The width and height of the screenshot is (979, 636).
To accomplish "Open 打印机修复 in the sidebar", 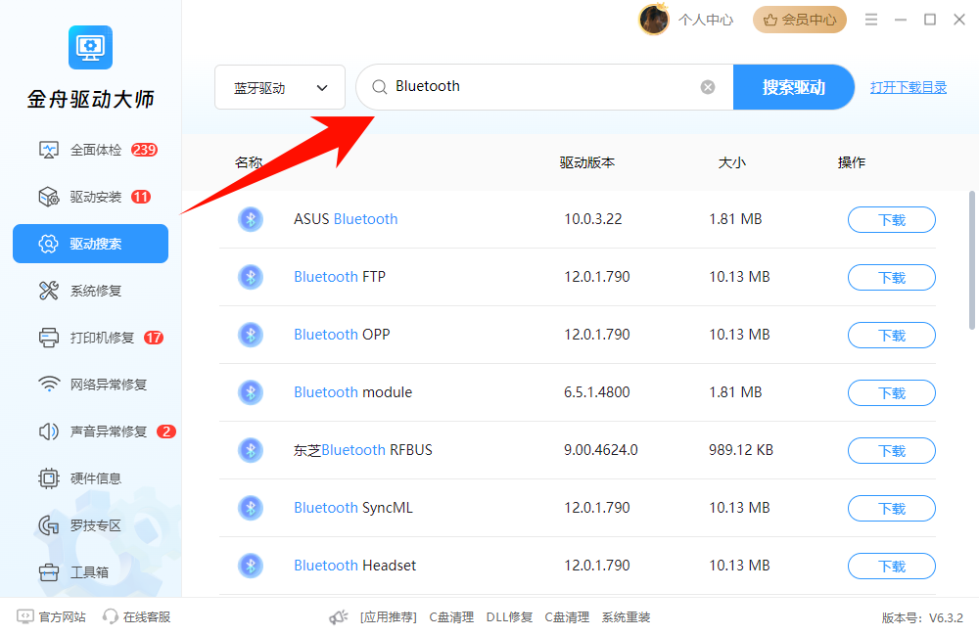I will [x=90, y=338].
